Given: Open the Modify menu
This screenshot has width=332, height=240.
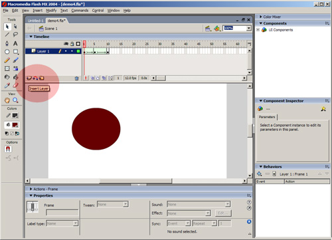Looking at the screenshot, I should click(51, 11).
